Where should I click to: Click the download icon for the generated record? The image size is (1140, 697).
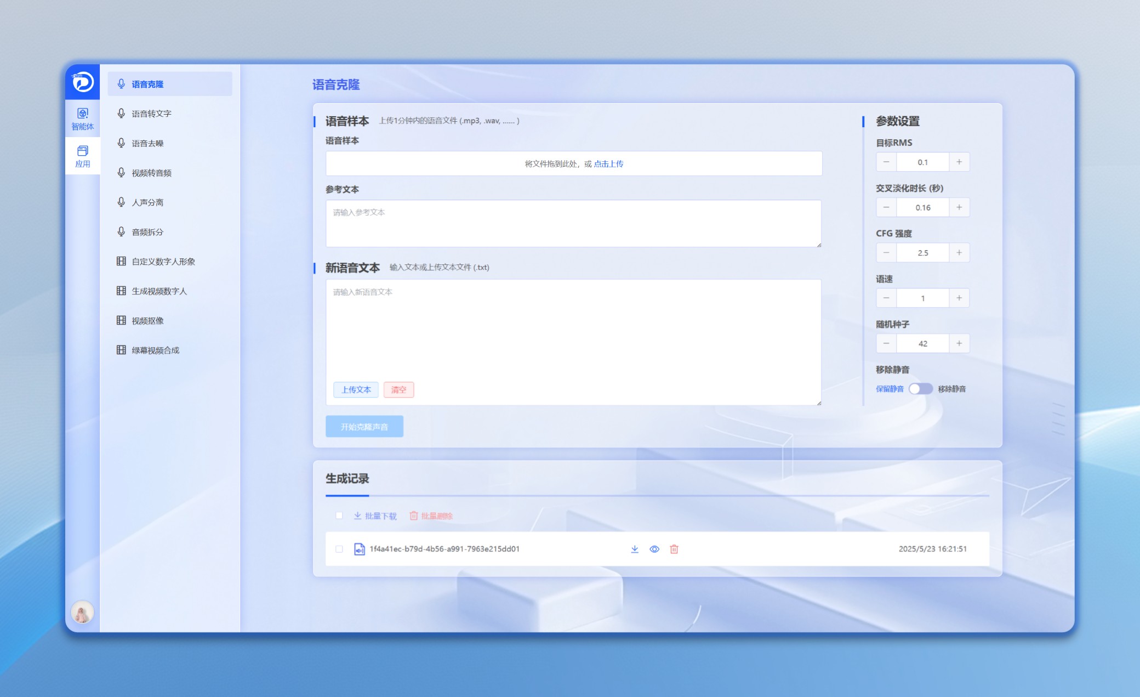pos(634,549)
